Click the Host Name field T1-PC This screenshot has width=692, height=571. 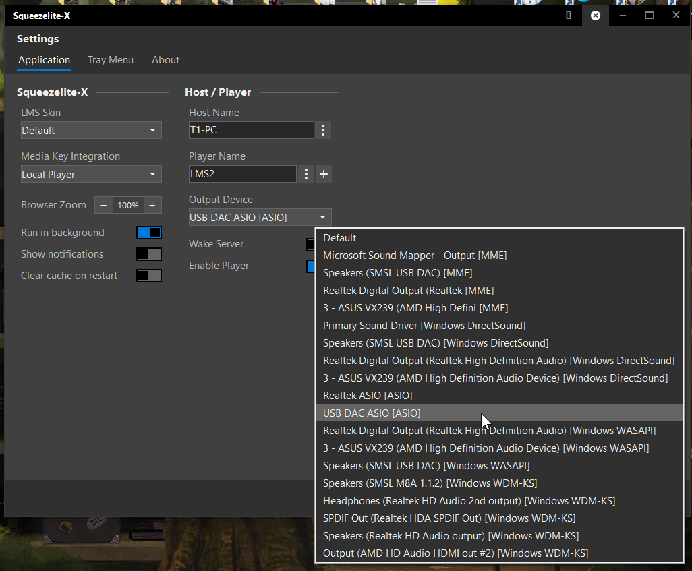[252, 130]
